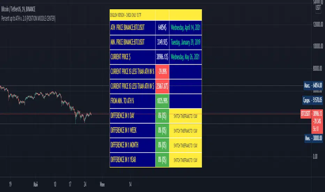Click the 64854$ ATH price cell

pyautogui.click(x=162, y=27)
